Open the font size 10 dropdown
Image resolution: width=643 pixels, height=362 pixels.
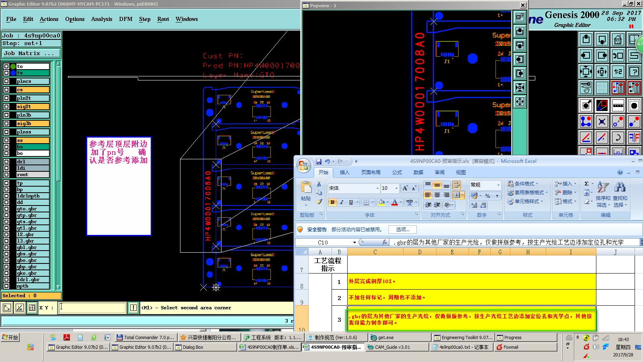click(396, 188)
